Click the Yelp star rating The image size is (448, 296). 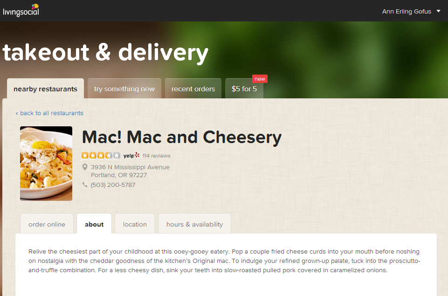pyautogui.click(x=101, y=155)
